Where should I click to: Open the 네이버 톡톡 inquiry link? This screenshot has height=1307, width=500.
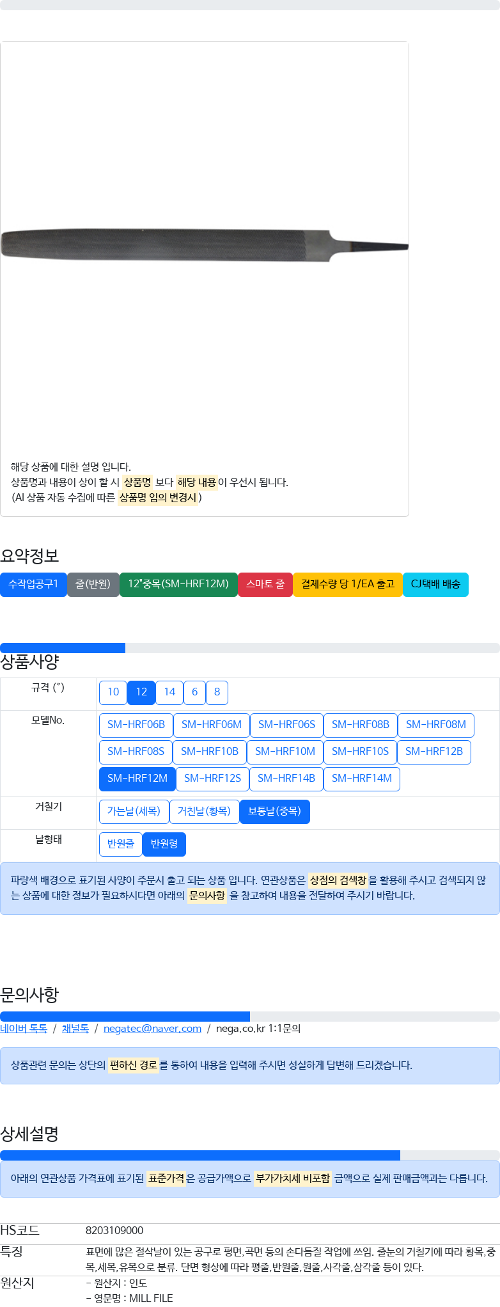coord(24,1029)
